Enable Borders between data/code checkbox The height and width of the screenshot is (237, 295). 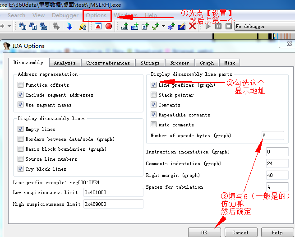20,139
